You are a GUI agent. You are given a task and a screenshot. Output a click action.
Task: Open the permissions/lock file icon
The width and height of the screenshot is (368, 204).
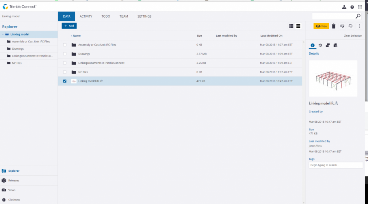point(335,45)
